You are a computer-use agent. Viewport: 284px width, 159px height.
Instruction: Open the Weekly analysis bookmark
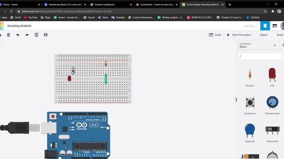(x=170, y=17)
